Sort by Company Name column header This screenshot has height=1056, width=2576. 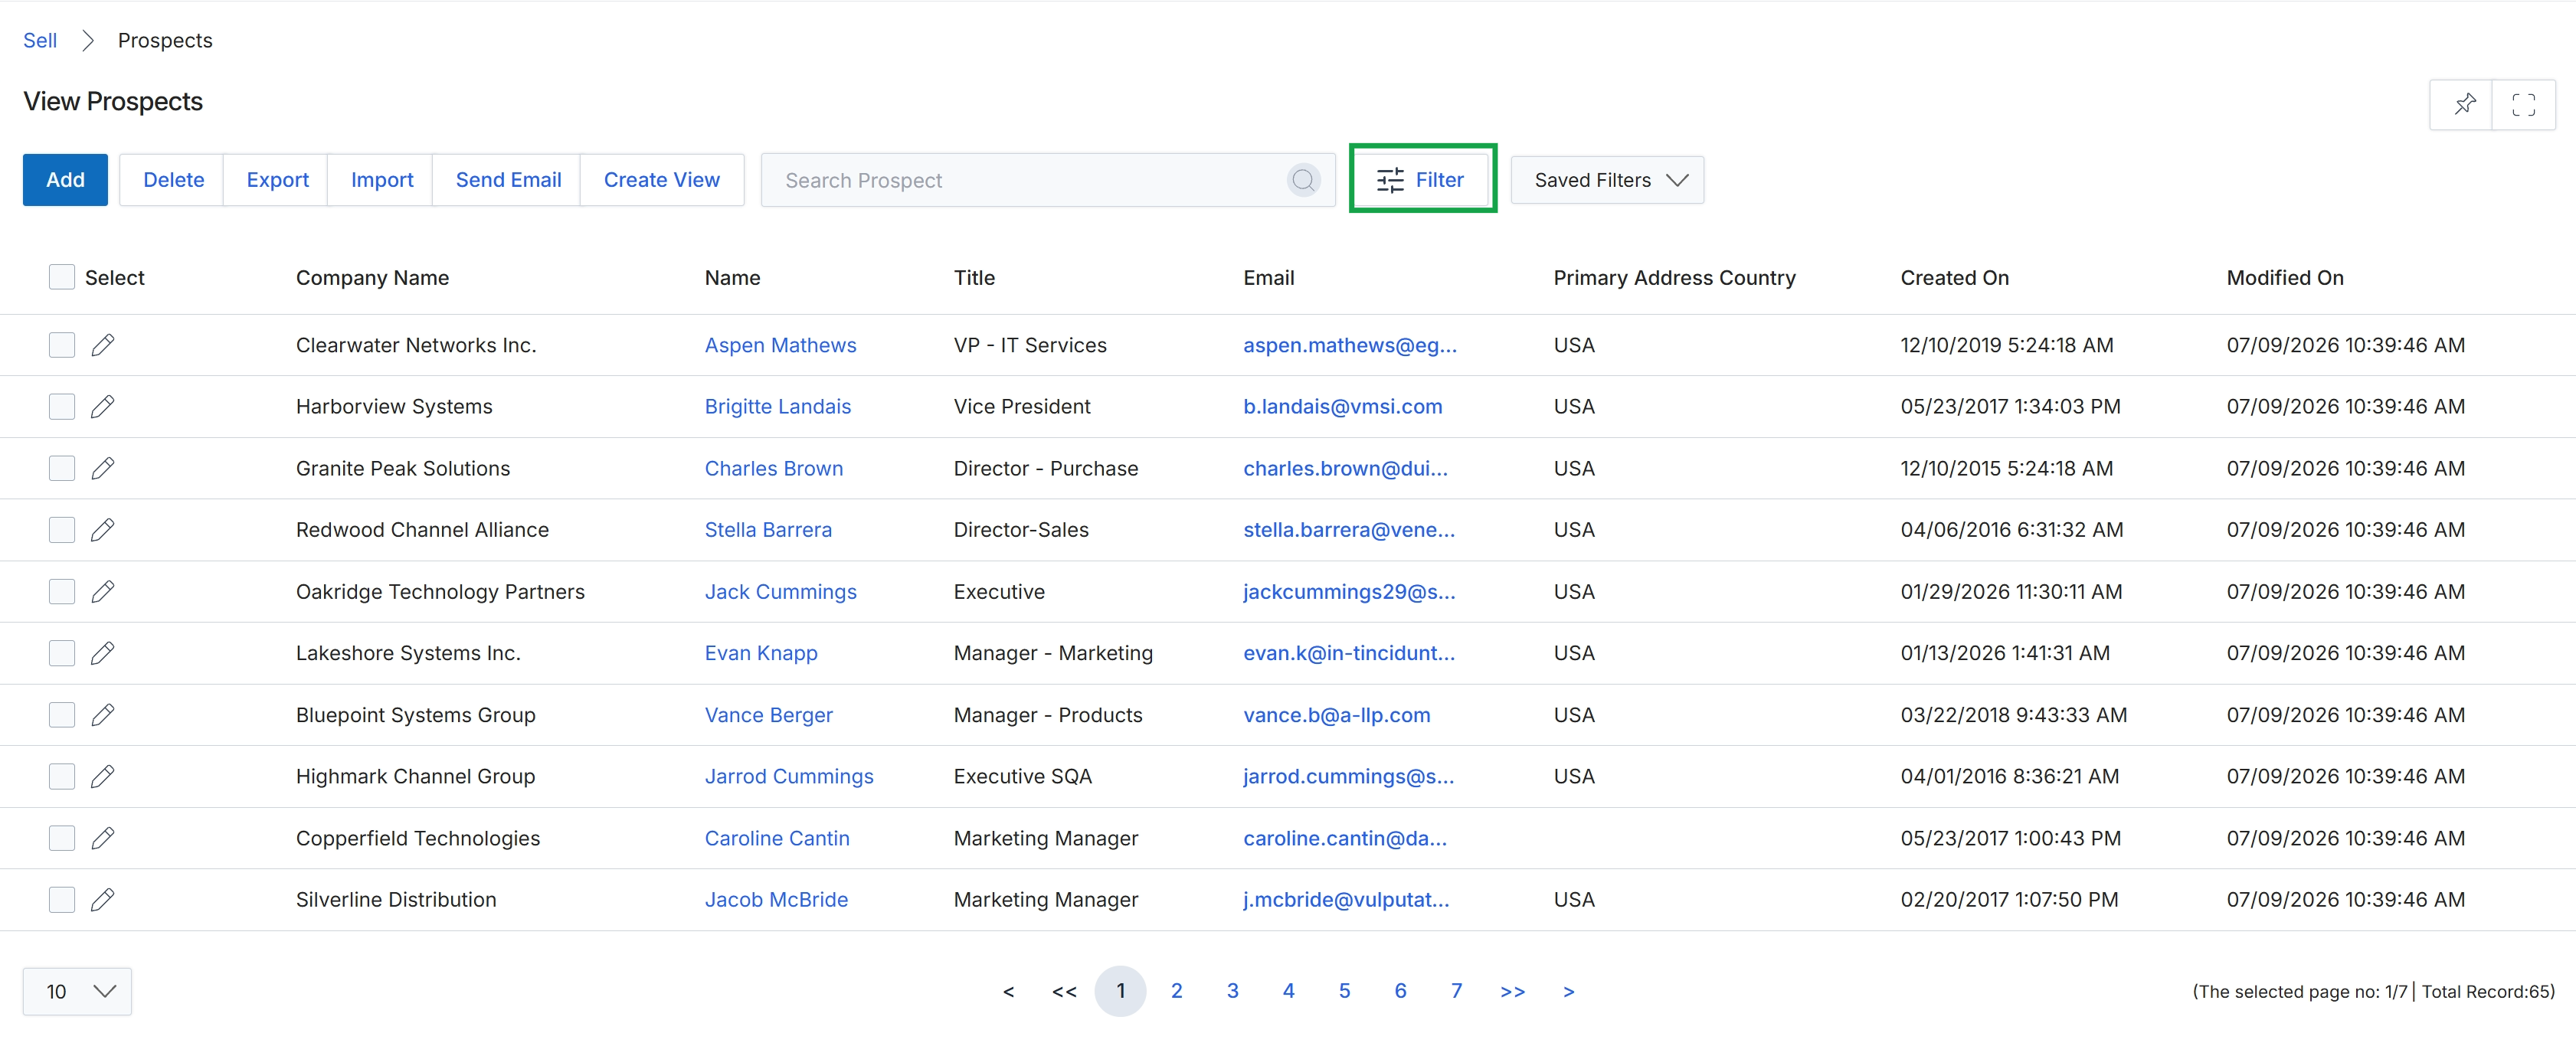pyautogui.click(x=372, y=278)
